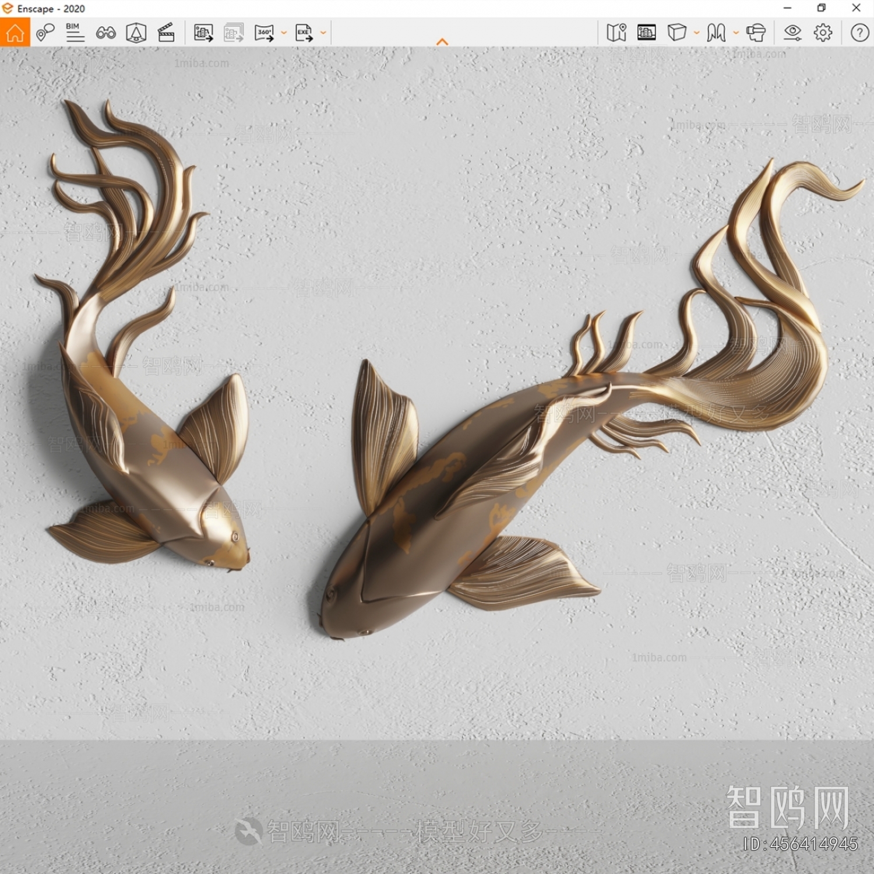Expand the EXE export dropdown arrow
This screenshot has width=874, height=874.
point(323,33)
